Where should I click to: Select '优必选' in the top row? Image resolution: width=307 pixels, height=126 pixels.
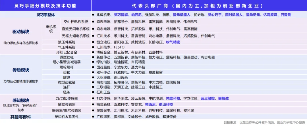pos(199,14)
